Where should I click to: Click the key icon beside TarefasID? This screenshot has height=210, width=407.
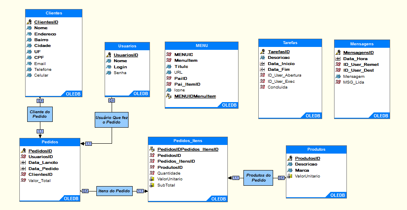tap(262, 51)
